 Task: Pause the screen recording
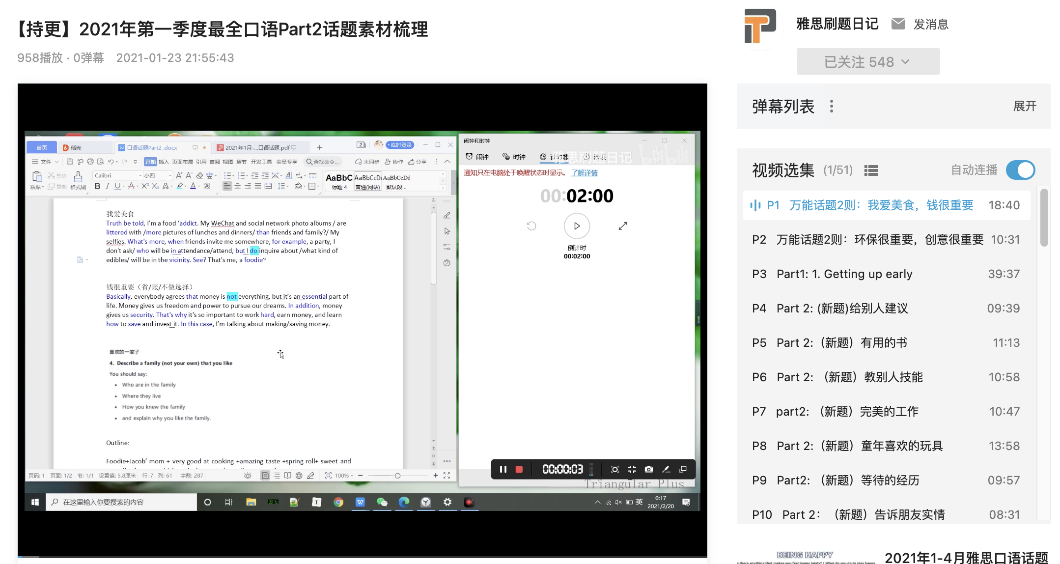coord(503,469)
